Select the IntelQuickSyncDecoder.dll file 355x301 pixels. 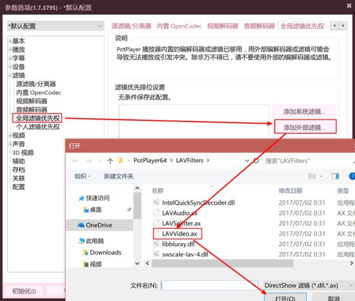(x=198, y=202)
